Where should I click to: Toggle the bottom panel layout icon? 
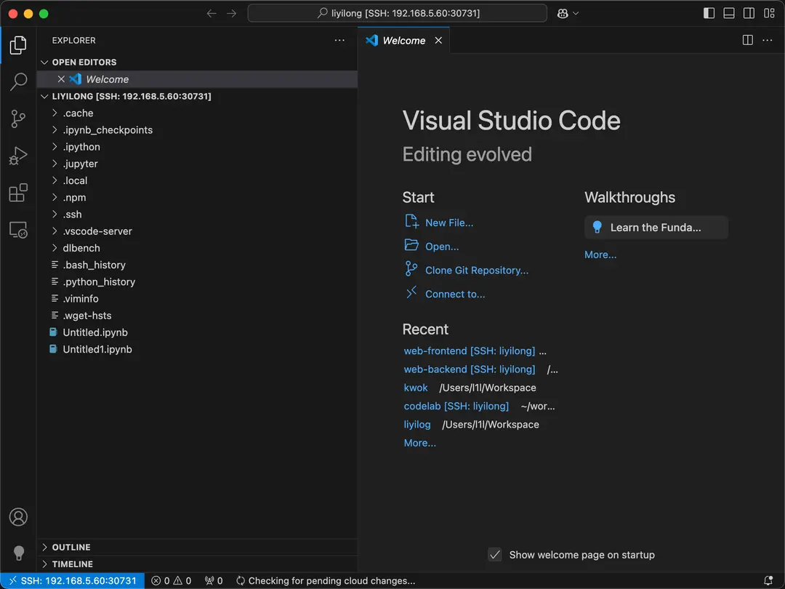[x=729, y=14]
